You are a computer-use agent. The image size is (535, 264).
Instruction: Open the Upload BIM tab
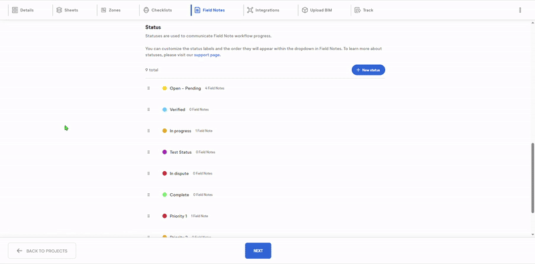click(x=317, y=10)
